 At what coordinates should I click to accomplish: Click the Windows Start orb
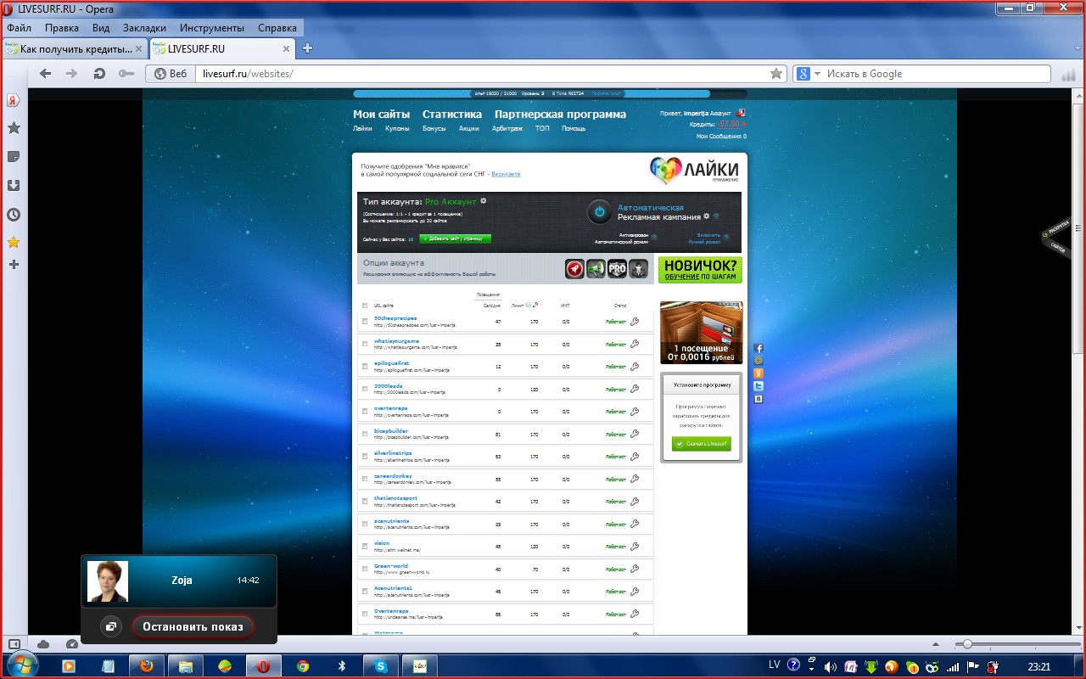coord(21,665)
